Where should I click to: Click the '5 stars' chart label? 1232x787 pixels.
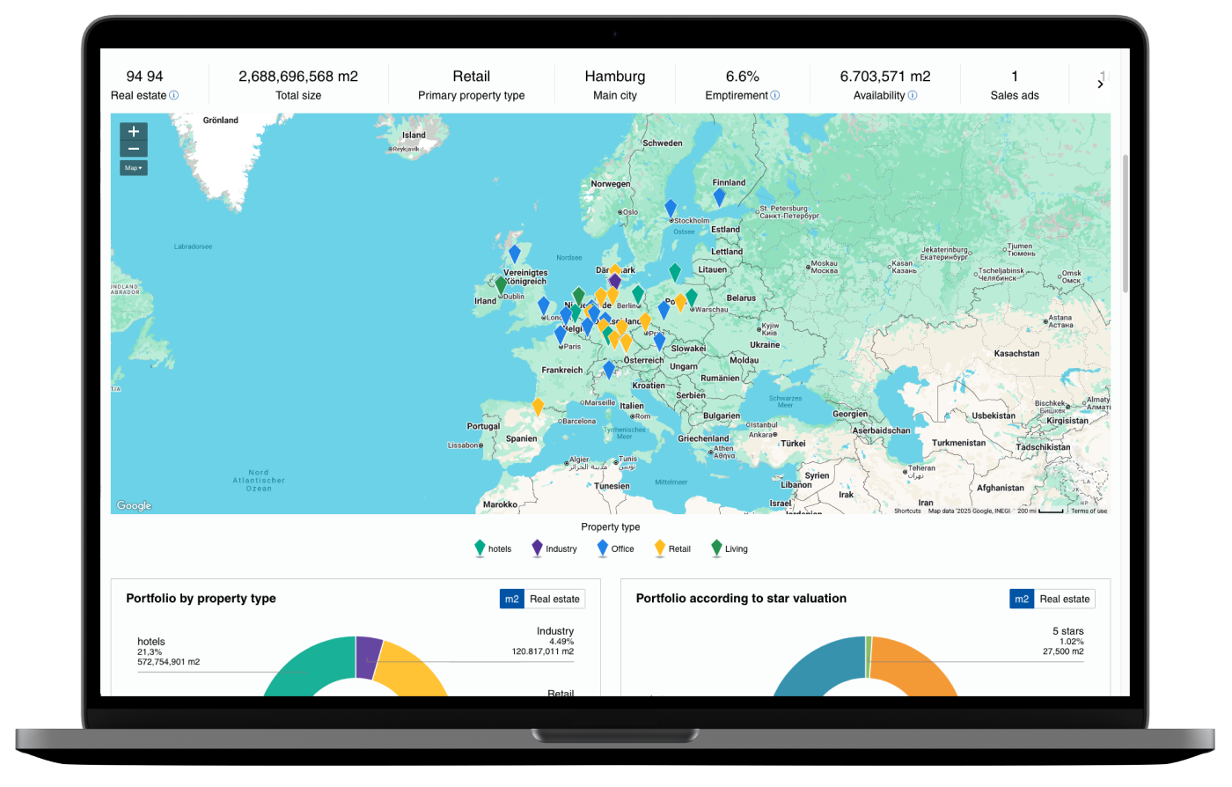click(x=1068, y=631)
